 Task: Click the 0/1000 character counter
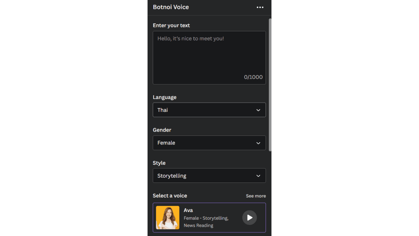point(253,77)
